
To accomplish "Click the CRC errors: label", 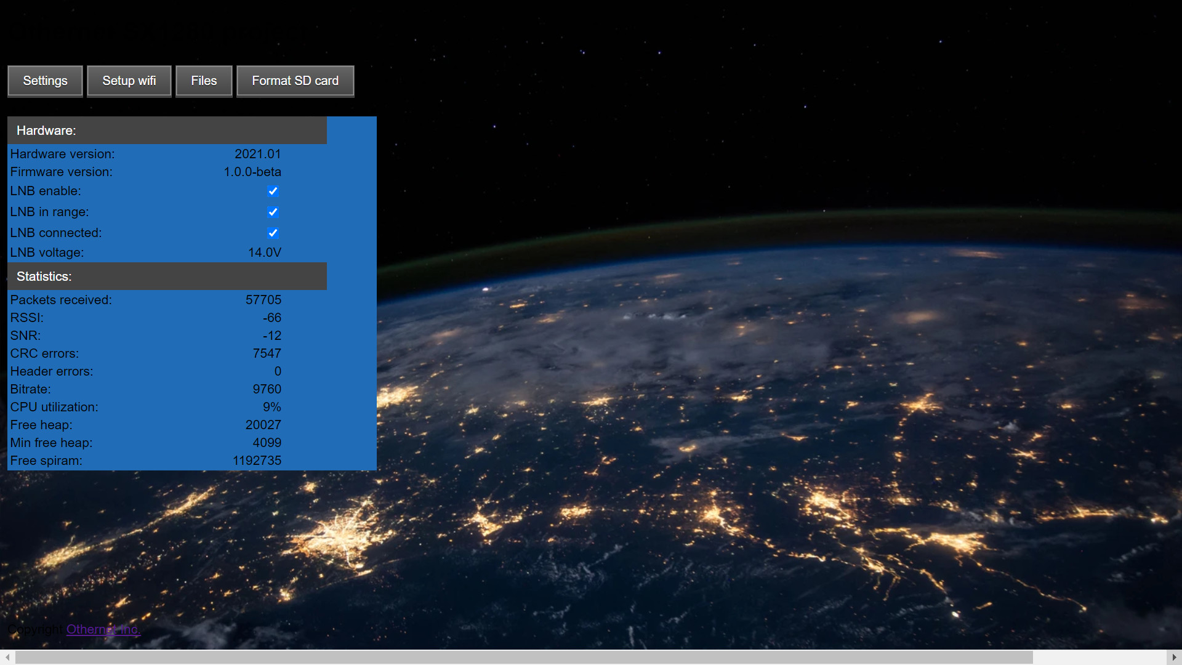I will pyautogui.click(x=44, y=353).
